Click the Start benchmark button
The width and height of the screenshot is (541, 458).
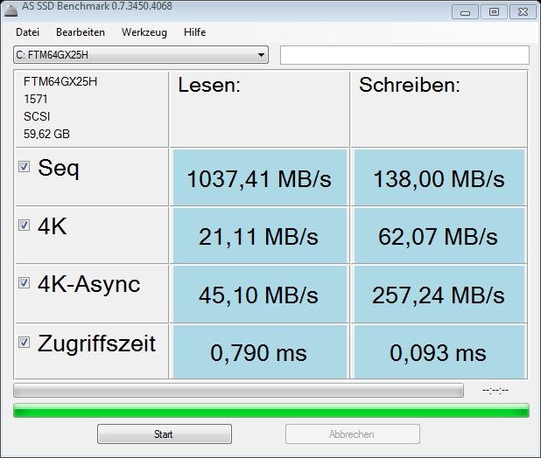click(x=164, y=434)
